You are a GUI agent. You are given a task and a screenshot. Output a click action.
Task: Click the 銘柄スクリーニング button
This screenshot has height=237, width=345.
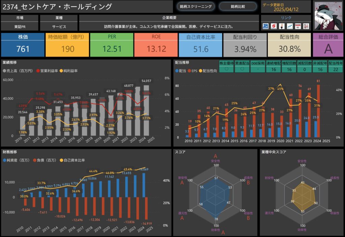click(x=196, y=6)
